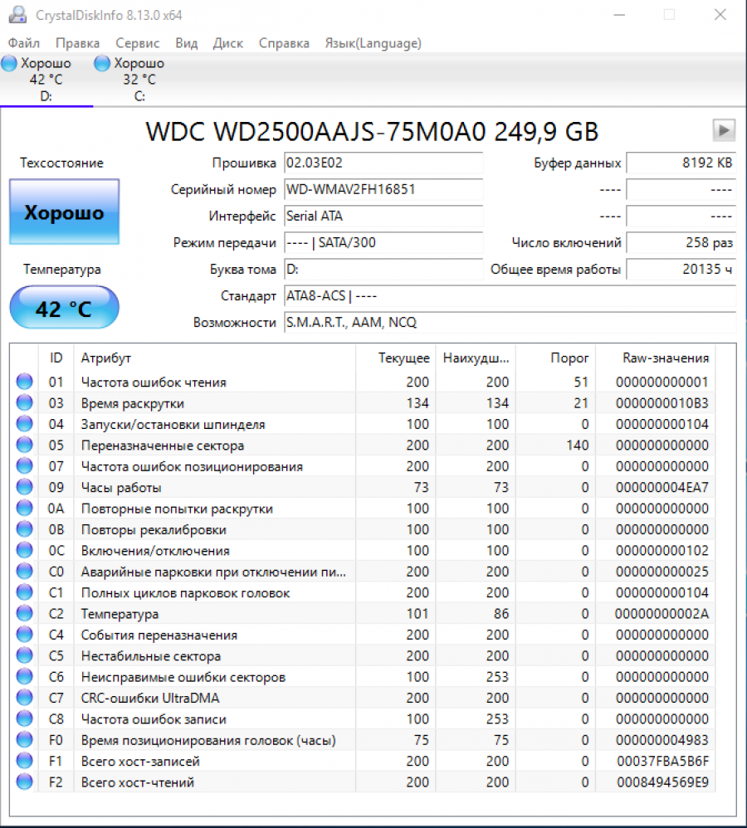The image size is (747, 828).
Task: Click the disk title WDC WD2500AAJS-75M0A0
Action: 372,131
